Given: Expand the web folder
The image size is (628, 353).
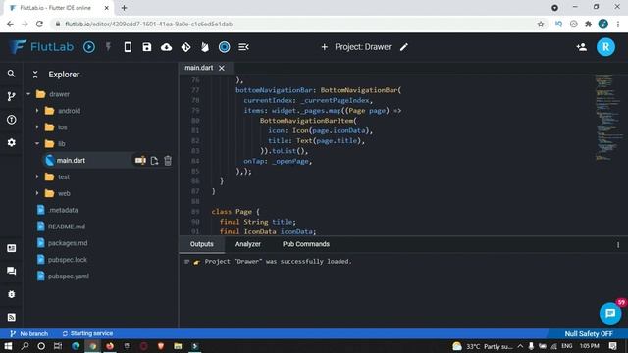Looking at the screenshot, I should (x=37, y=193).
